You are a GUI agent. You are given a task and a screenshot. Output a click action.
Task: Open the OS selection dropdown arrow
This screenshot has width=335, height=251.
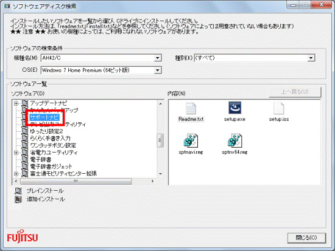pos(158,70)
